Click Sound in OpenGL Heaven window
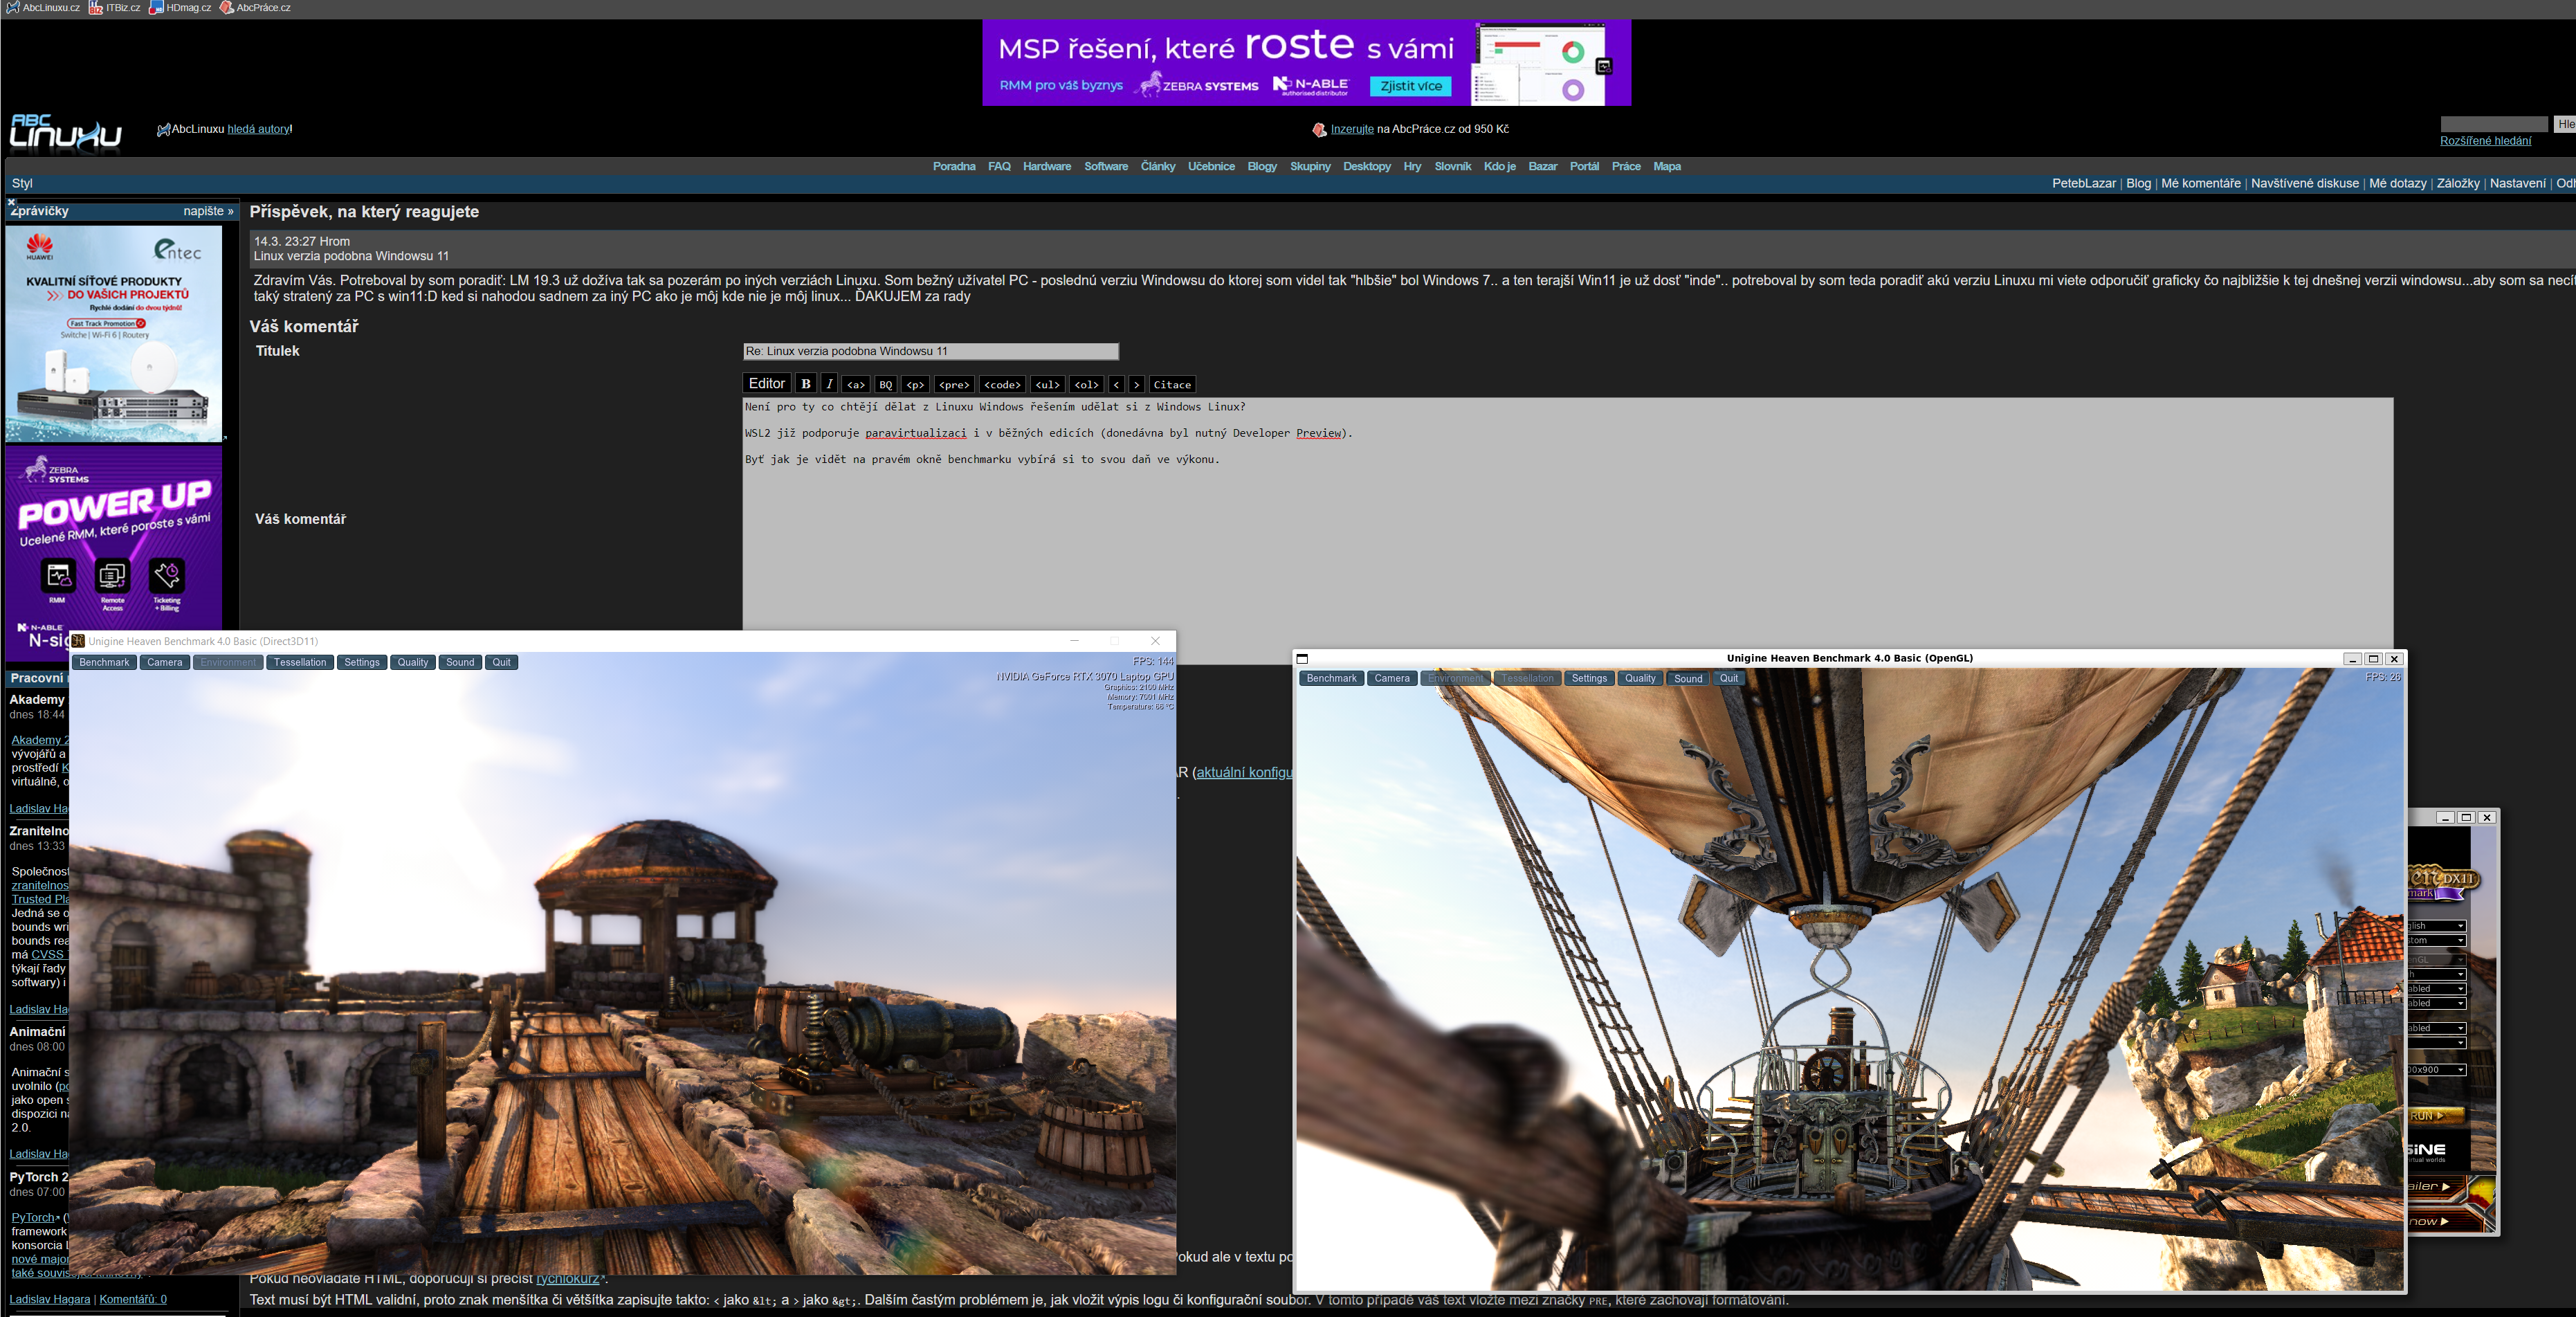 coord(1688,679)
